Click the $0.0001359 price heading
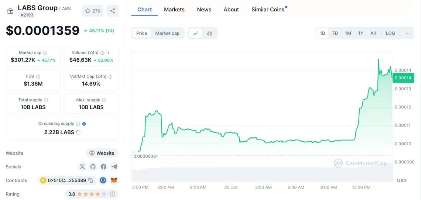Image resolution: width=421 pixels, height=200 pixels. click(43, 31)
